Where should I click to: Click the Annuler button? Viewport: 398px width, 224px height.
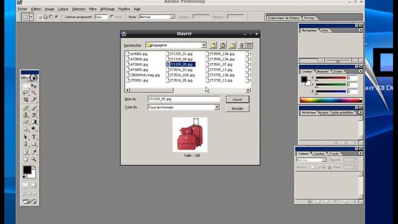[238, 108]
